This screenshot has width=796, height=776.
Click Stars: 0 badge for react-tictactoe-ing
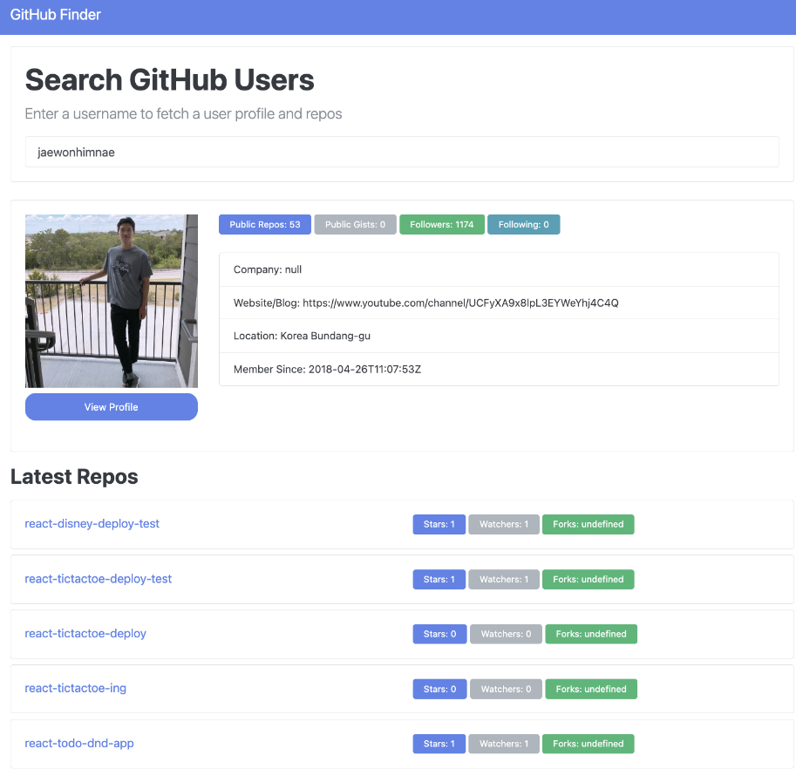pos(439,689)
